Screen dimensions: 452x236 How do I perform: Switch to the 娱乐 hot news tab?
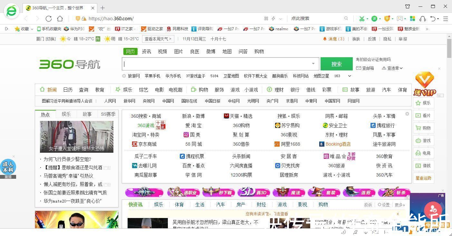click(66, 114)
